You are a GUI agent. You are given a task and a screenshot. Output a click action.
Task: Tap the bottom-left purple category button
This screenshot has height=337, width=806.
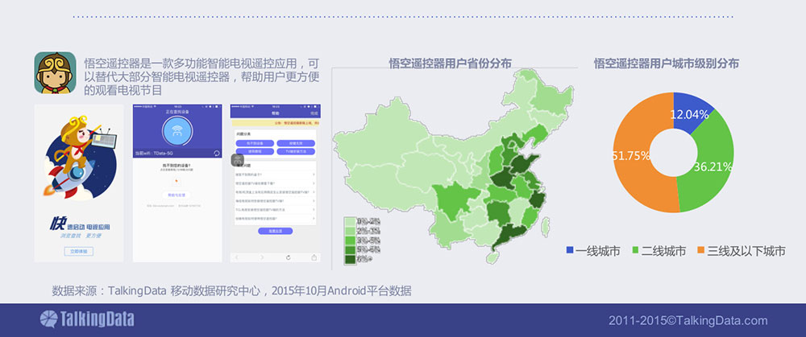click(255, 152)
